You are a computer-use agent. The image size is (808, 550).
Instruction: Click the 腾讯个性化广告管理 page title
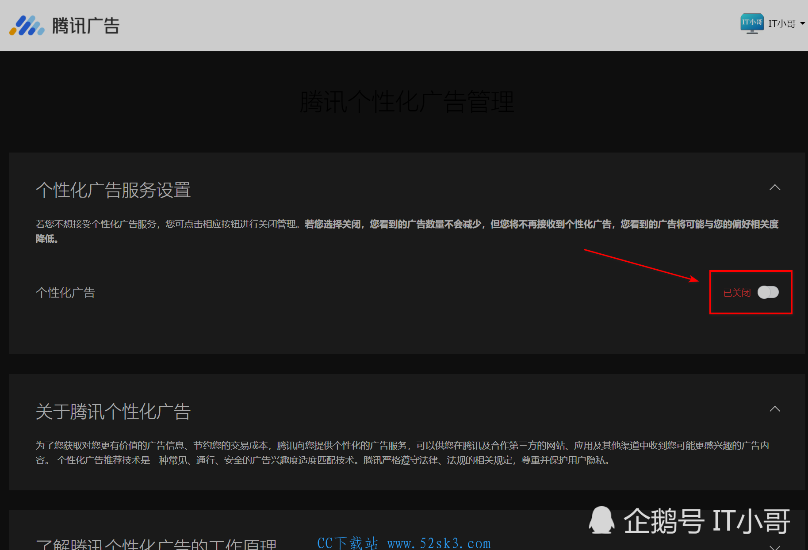point(407,102)
